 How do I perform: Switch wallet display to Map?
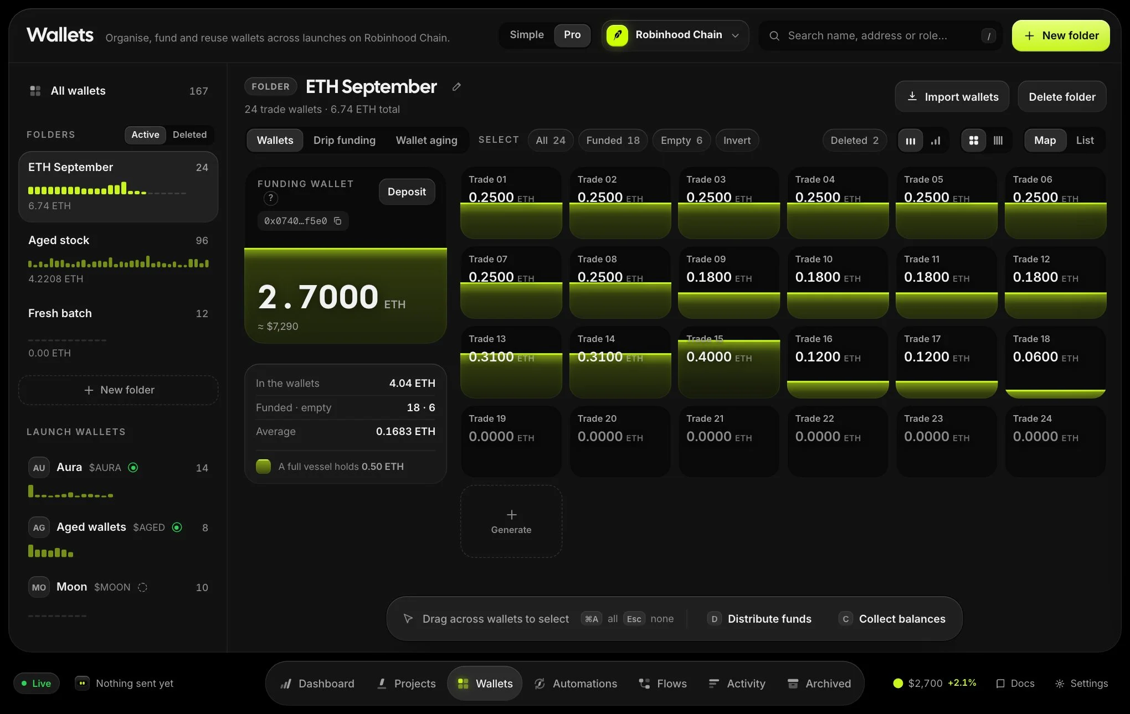click(1045, 141)
